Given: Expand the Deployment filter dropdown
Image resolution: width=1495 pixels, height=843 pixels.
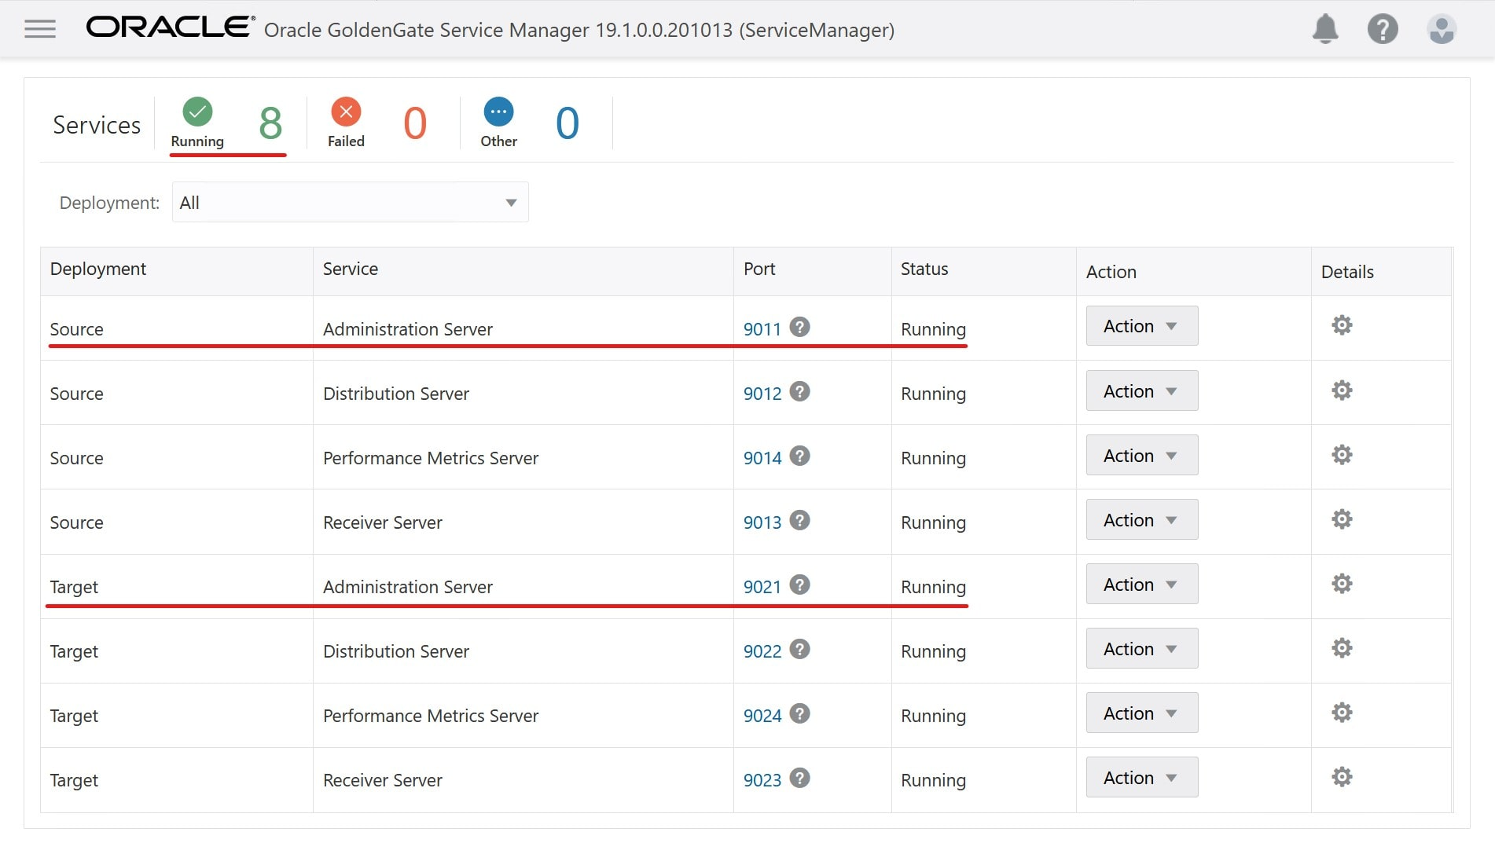Looking at the screenshot, I should point(350,203).
